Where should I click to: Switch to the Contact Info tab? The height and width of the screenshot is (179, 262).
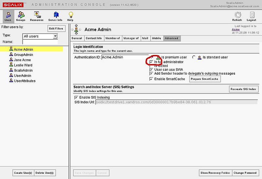click(x=94, y=38)
